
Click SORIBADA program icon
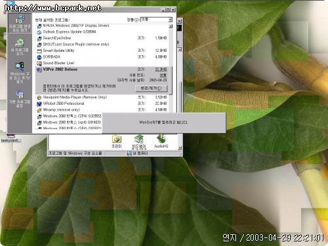(39, 57)
